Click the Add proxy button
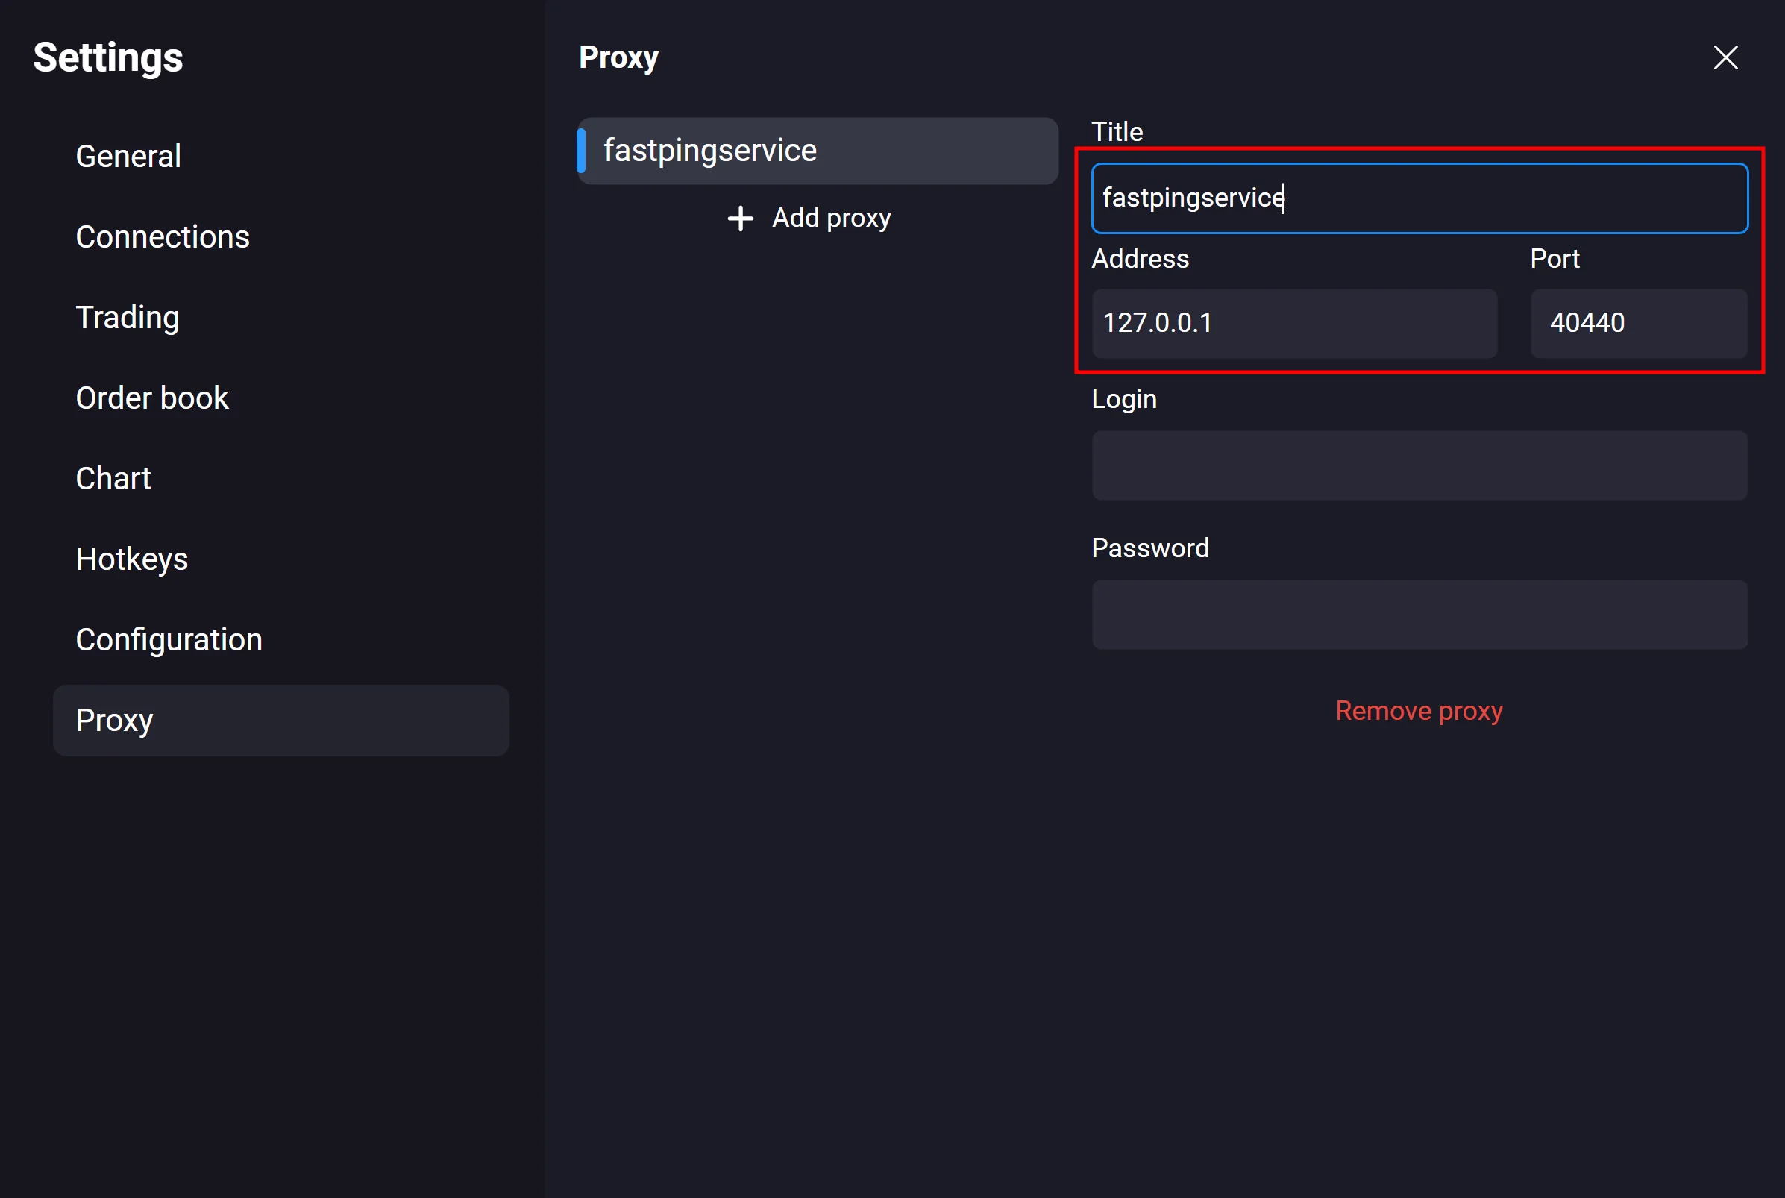 click(830, 219)
